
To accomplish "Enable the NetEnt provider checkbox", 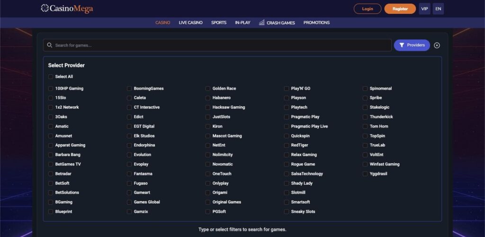I will [208, 146].
